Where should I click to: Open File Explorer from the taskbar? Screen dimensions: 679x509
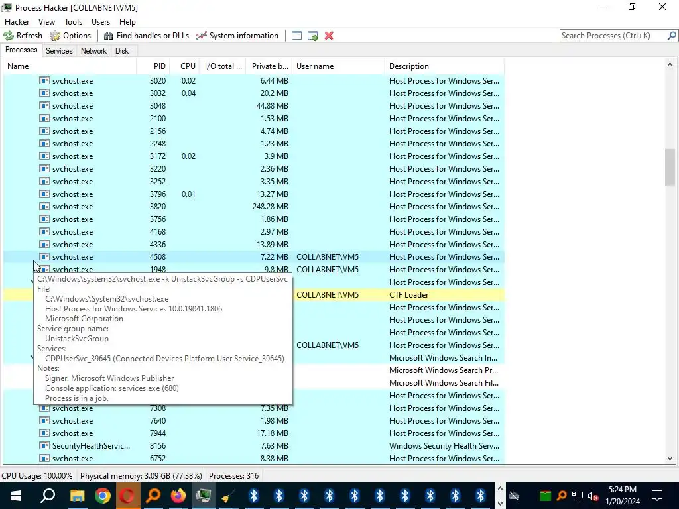(x=77, y=496)
